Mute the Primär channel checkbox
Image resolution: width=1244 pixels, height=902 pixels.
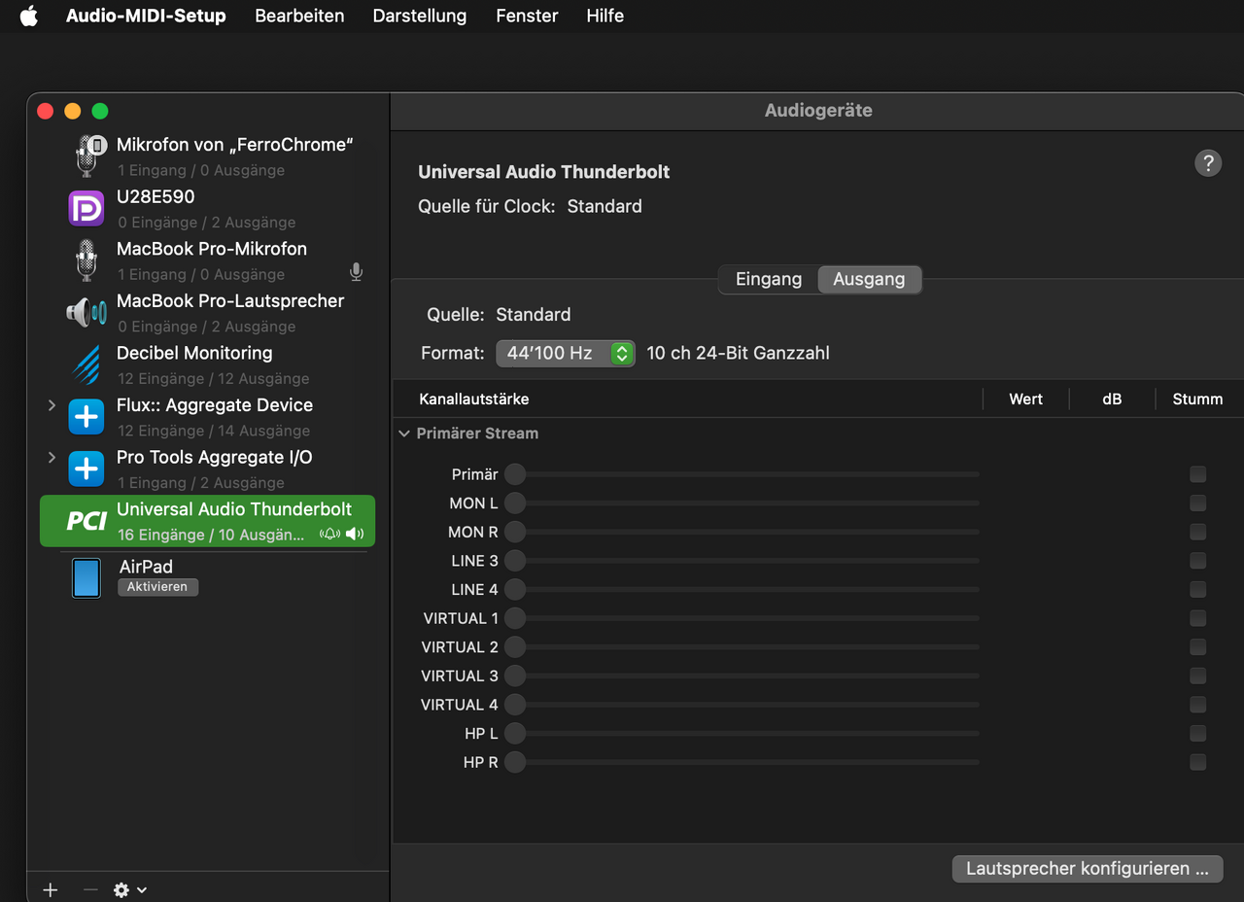coord(1197,474)
